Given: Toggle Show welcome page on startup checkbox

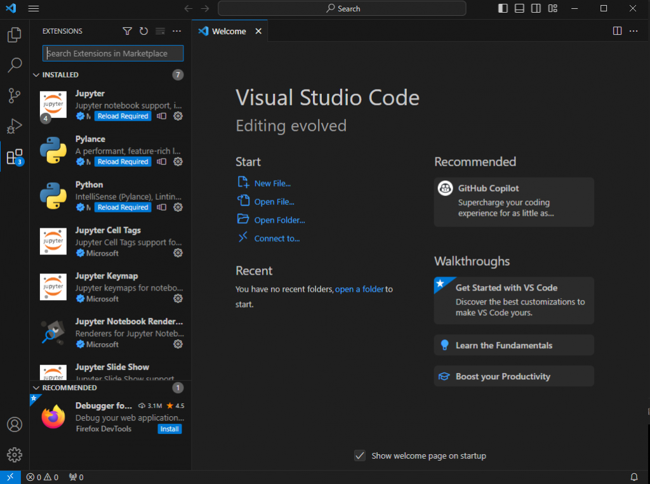Looking at the screenshot, I should [360, 455].
